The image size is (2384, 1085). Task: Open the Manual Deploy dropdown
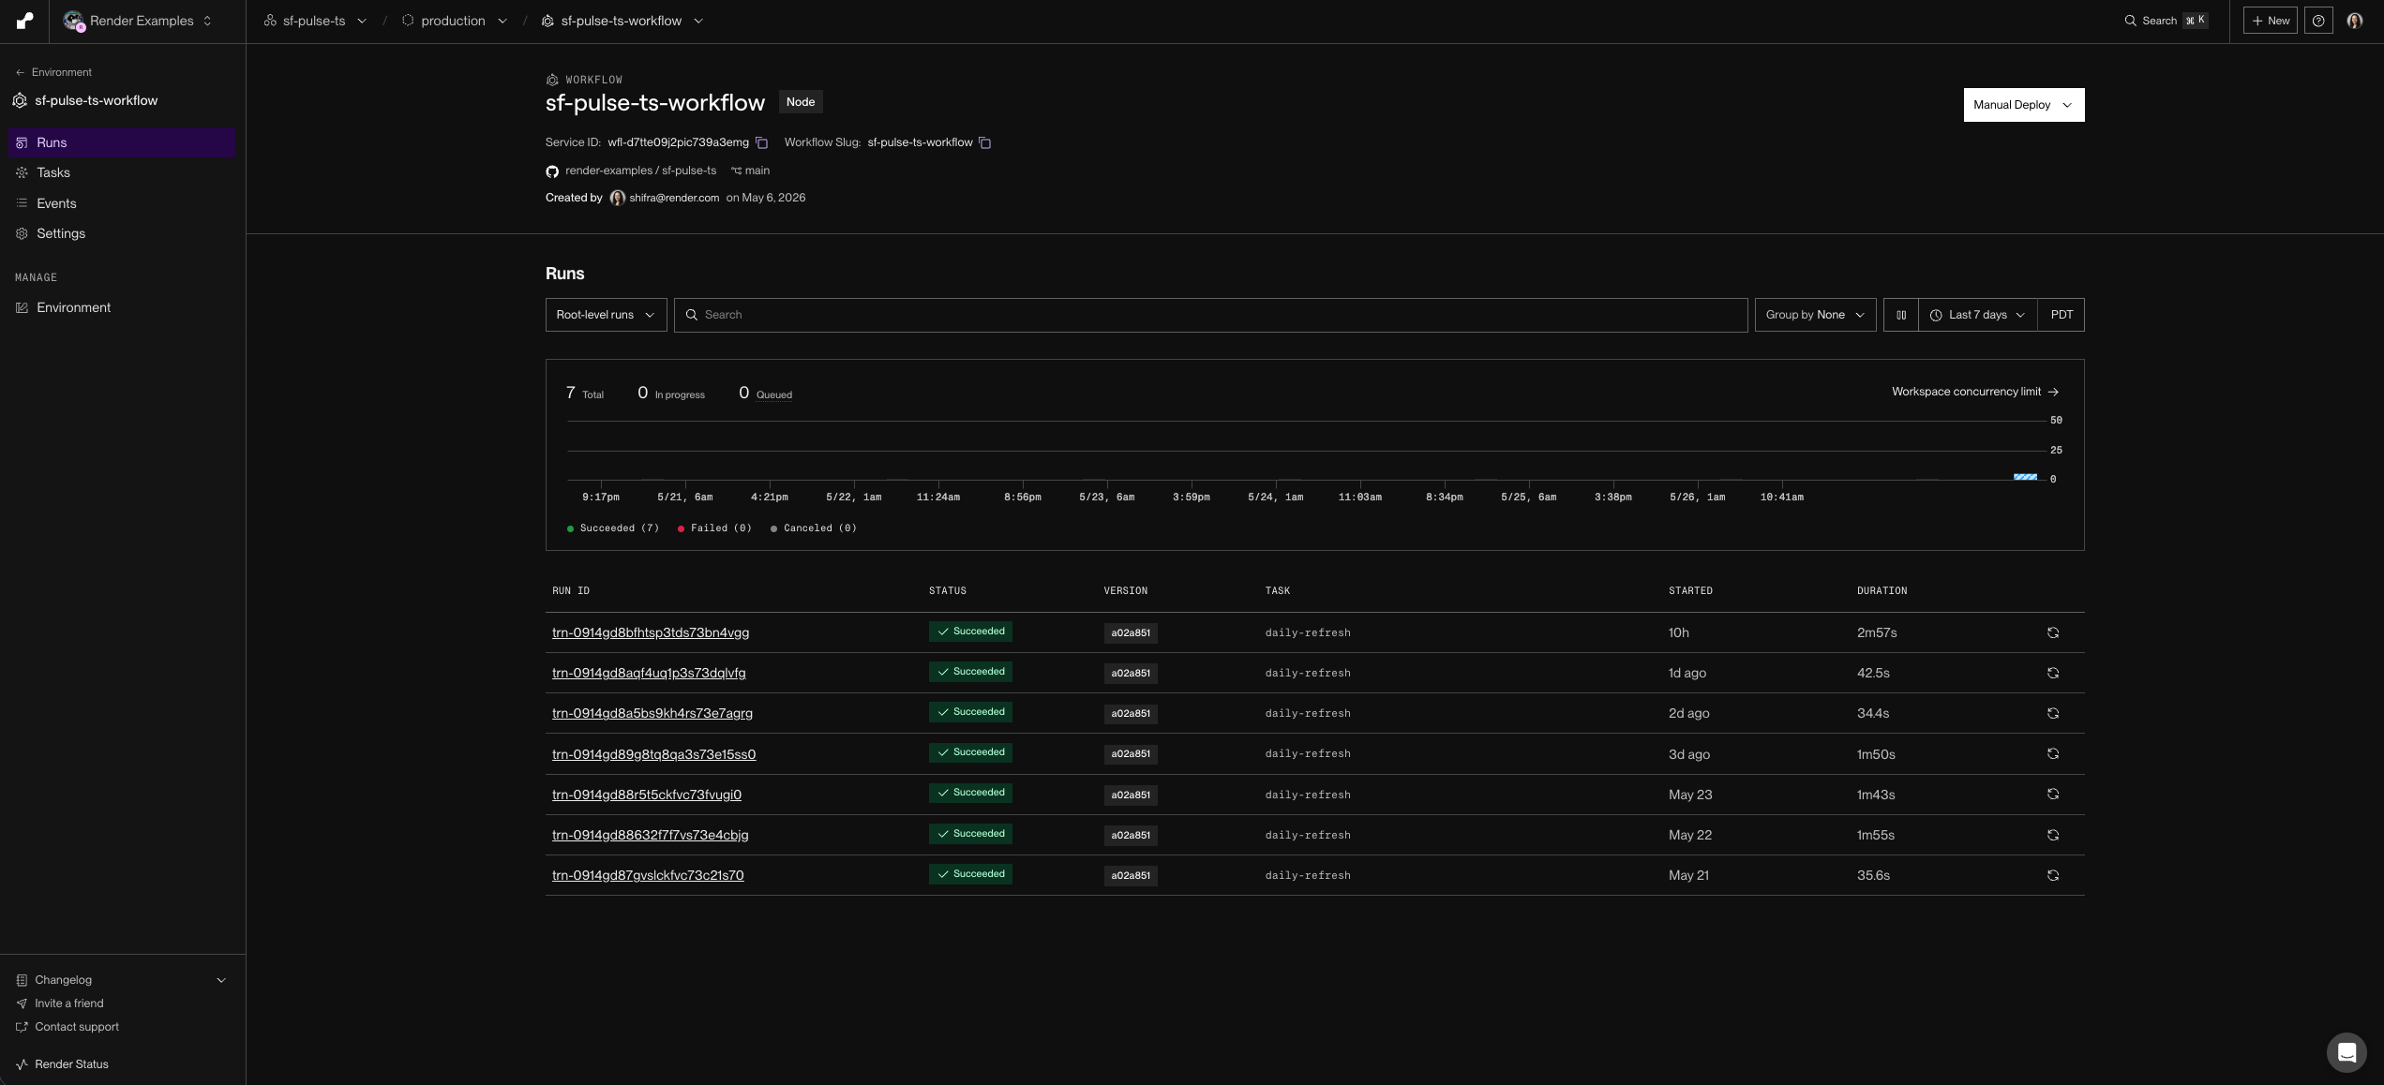(2024, 105)
